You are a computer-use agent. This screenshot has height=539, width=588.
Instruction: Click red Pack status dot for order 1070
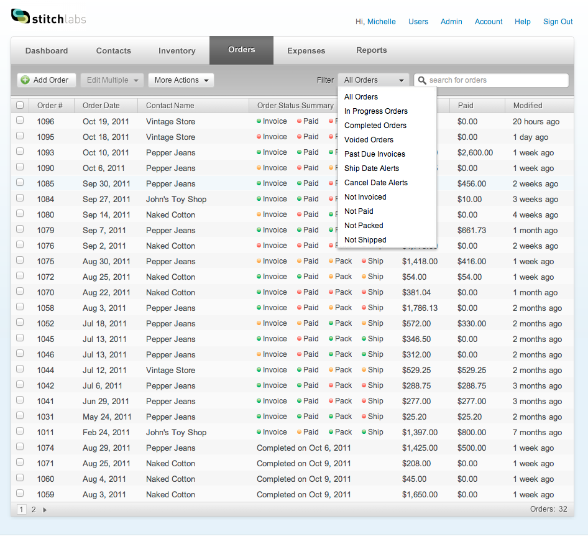click(331, 292)
